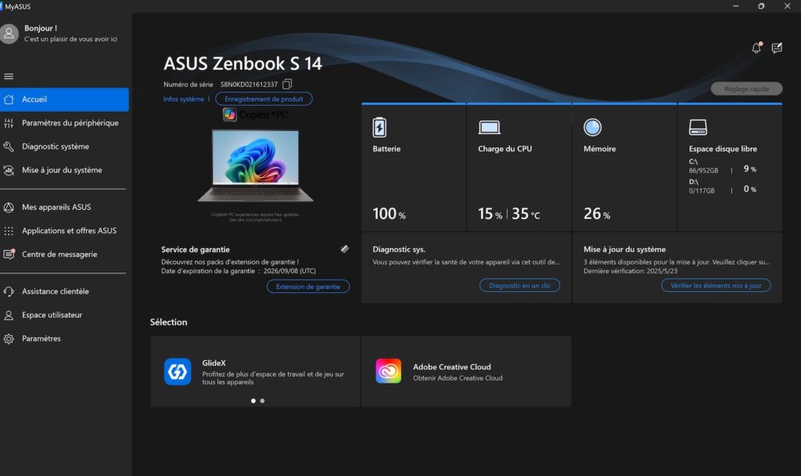
Task: Click Enregistrement de produit button
Action: 264,99
